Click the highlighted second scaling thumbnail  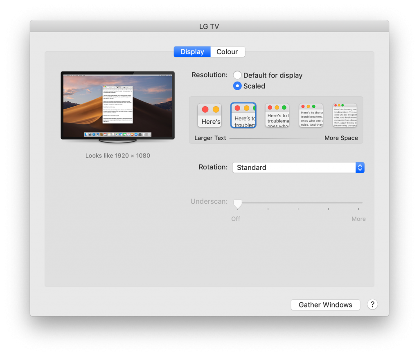pos(243,115)
